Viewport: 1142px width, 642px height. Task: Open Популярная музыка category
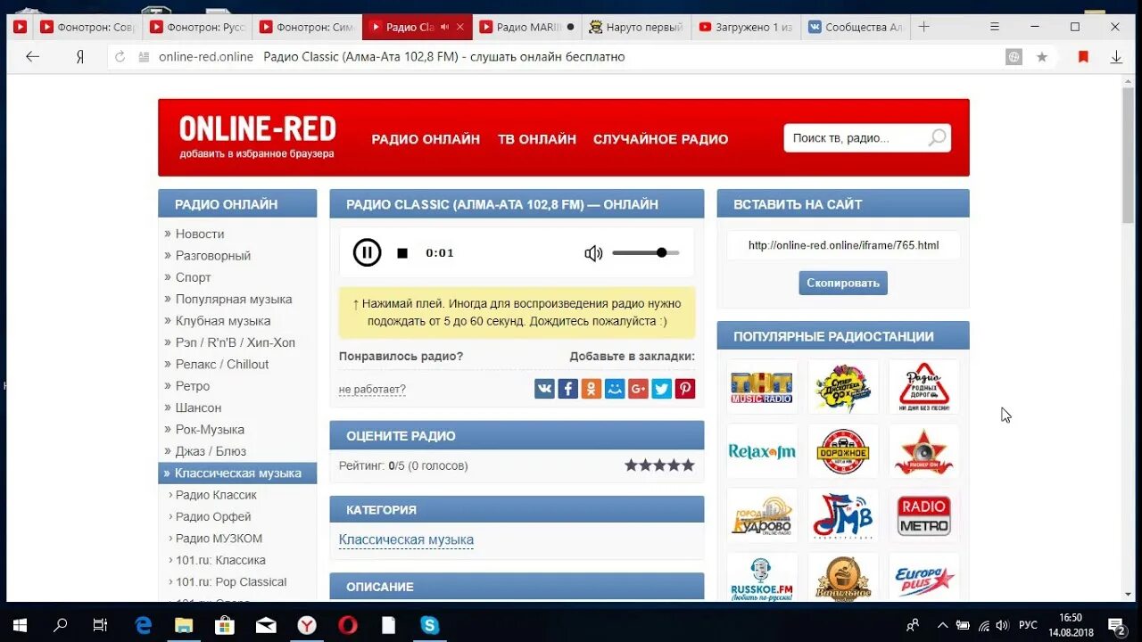coord(234,300)
